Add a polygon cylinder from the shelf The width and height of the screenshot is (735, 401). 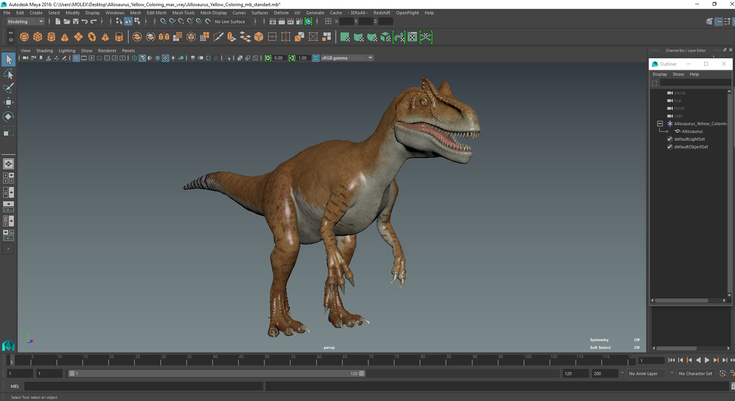tap(51, 37)
